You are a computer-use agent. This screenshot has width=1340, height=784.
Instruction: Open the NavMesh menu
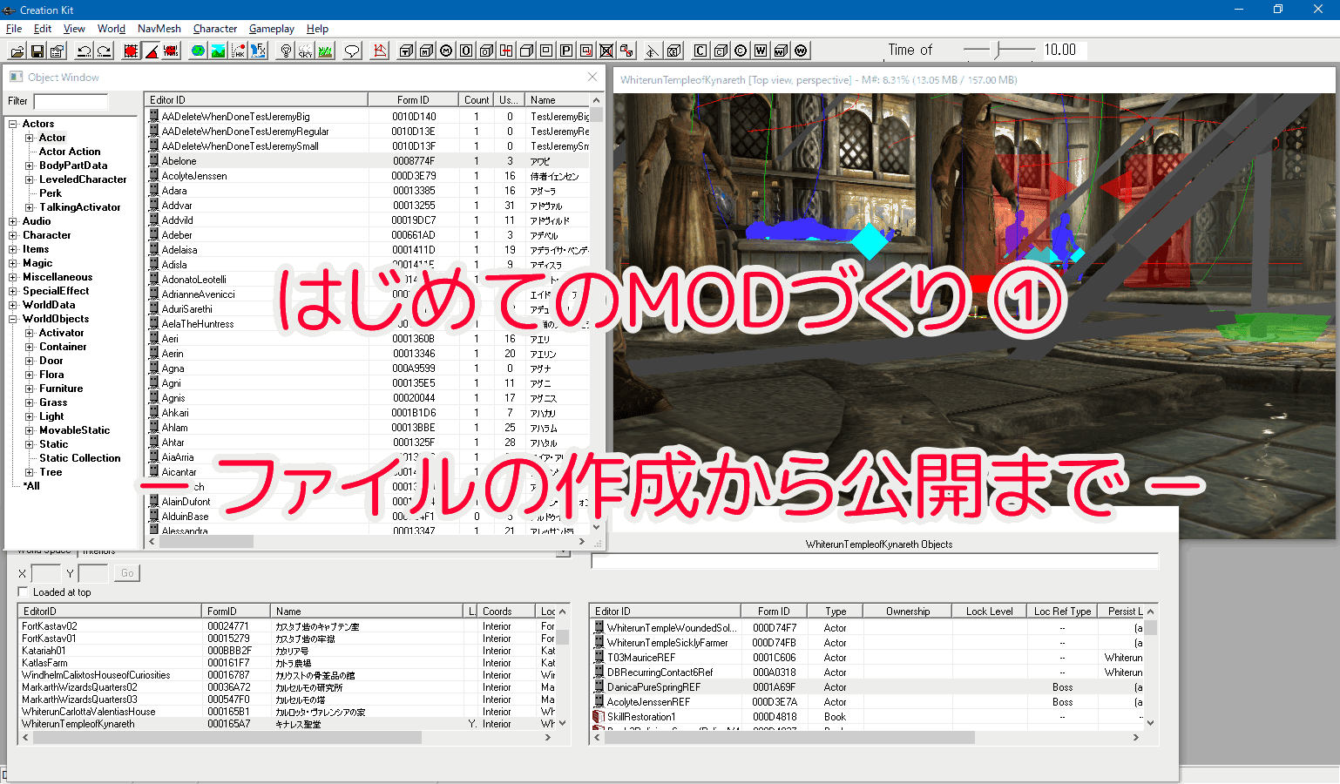click(159, 29)
